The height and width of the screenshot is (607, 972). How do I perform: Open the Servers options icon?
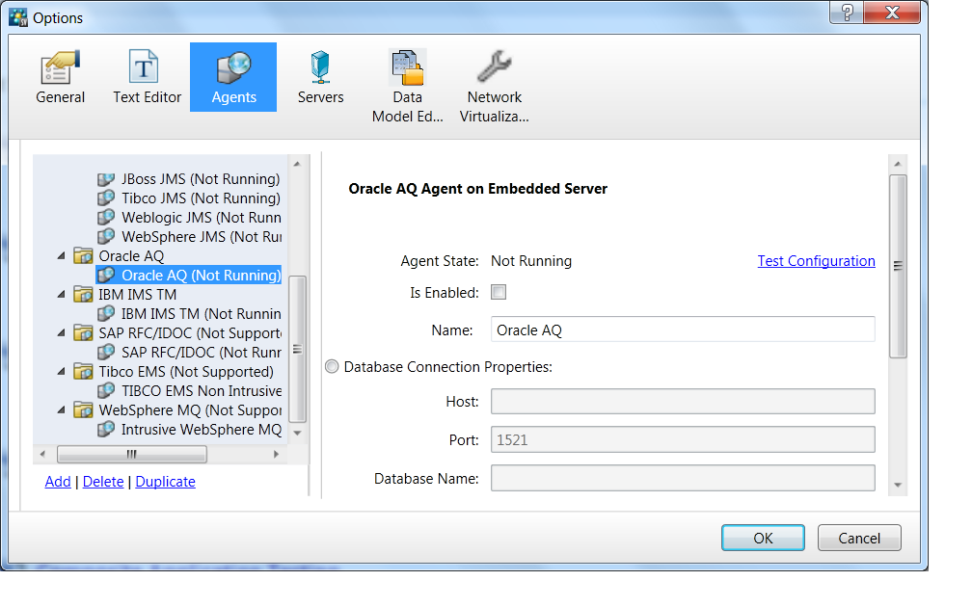coord(320,68)
